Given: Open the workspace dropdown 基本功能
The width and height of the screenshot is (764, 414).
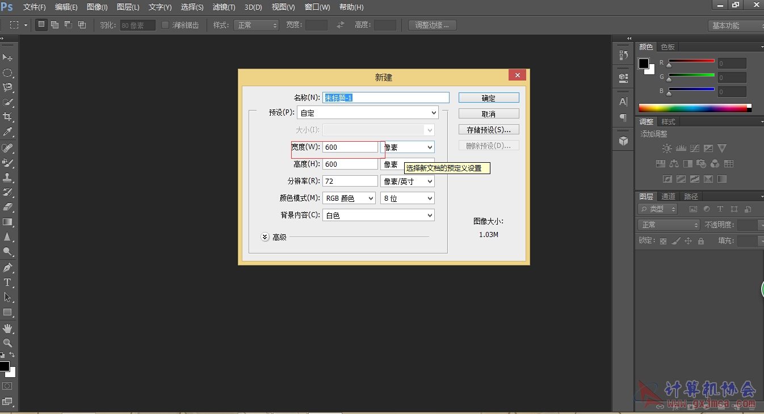Looking at the screenshot, I should tap(736, 26).
